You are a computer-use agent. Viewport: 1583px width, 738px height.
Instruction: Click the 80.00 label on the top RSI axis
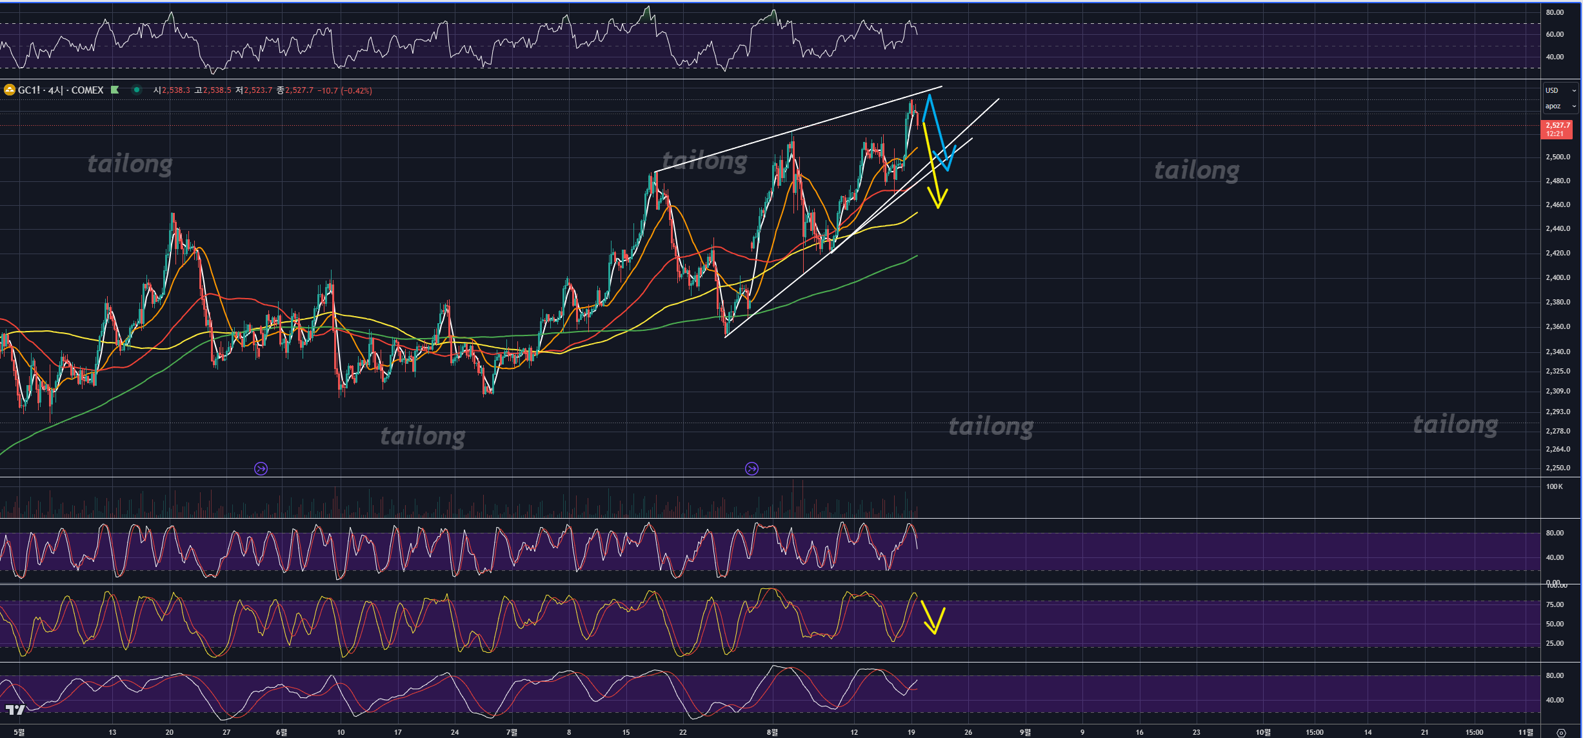point(1555,12)
